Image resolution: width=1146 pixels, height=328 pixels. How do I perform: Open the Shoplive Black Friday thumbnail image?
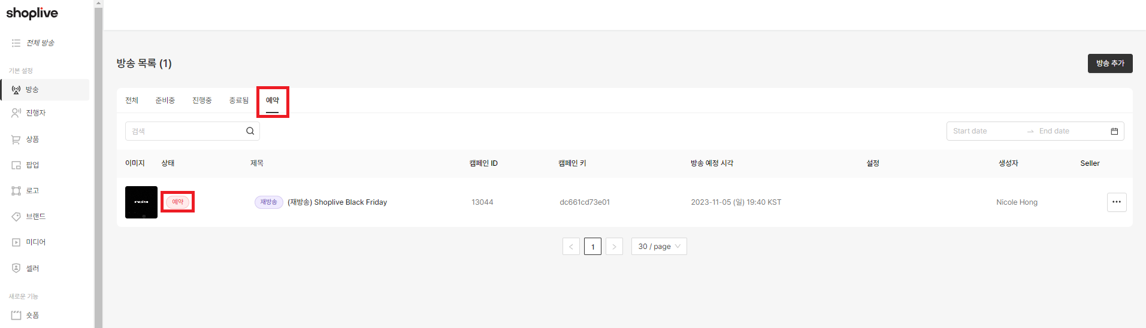(141, 202)
